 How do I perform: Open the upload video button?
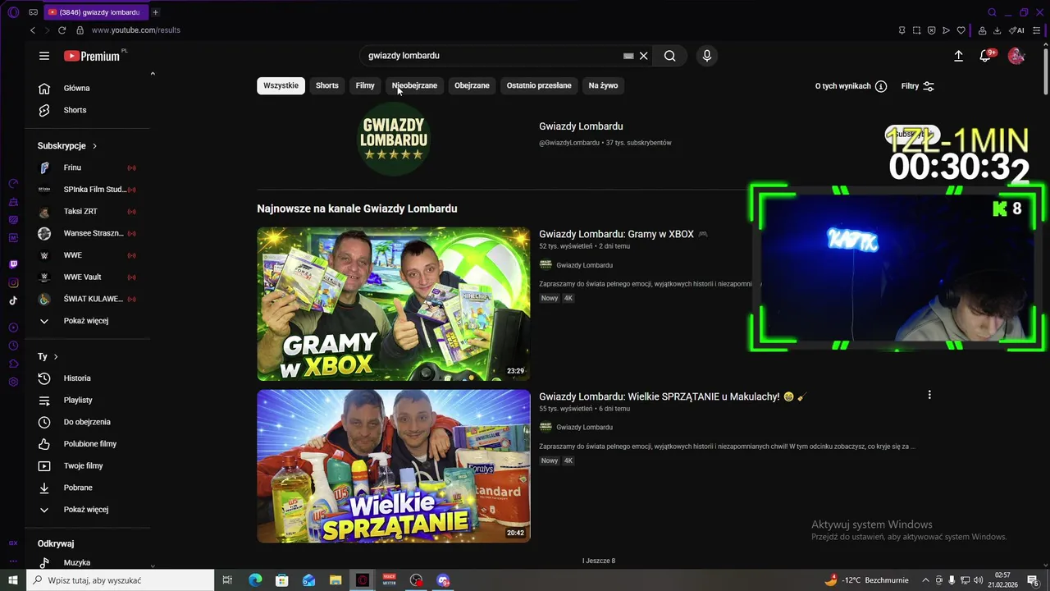[x=958, y=56]
